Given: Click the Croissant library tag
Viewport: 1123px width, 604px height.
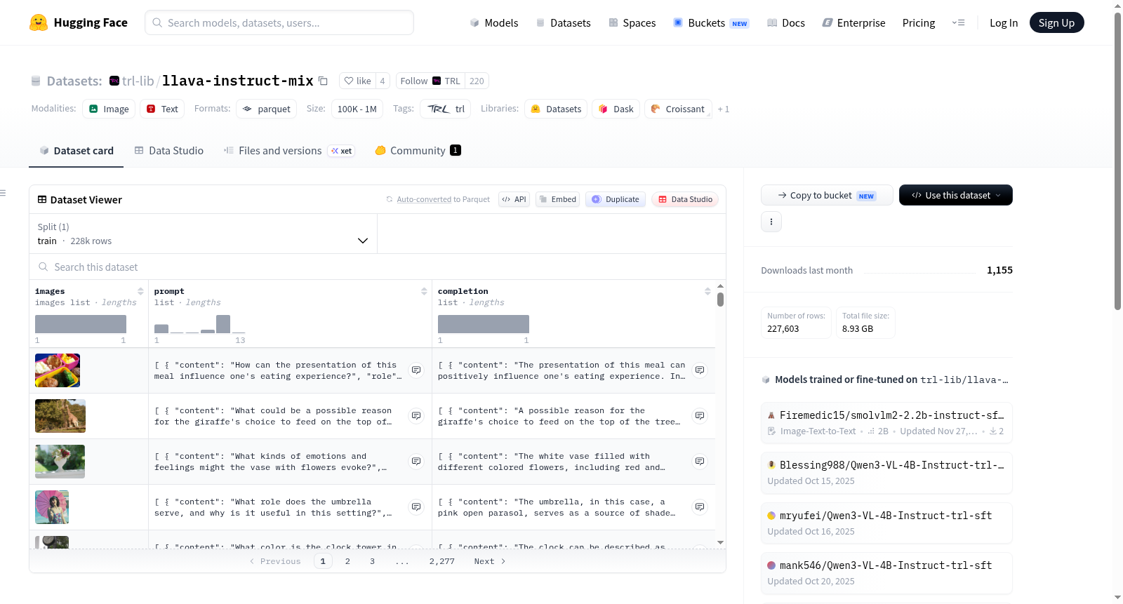Looking at the screenshot, I should [x=677, y=109].
